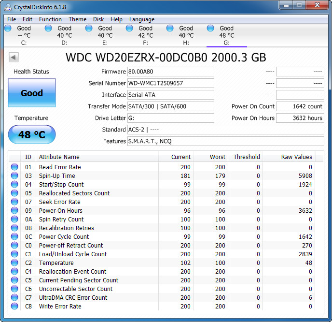
Task: Click the 48 °C temperature button
Action: tap(32, 134)
